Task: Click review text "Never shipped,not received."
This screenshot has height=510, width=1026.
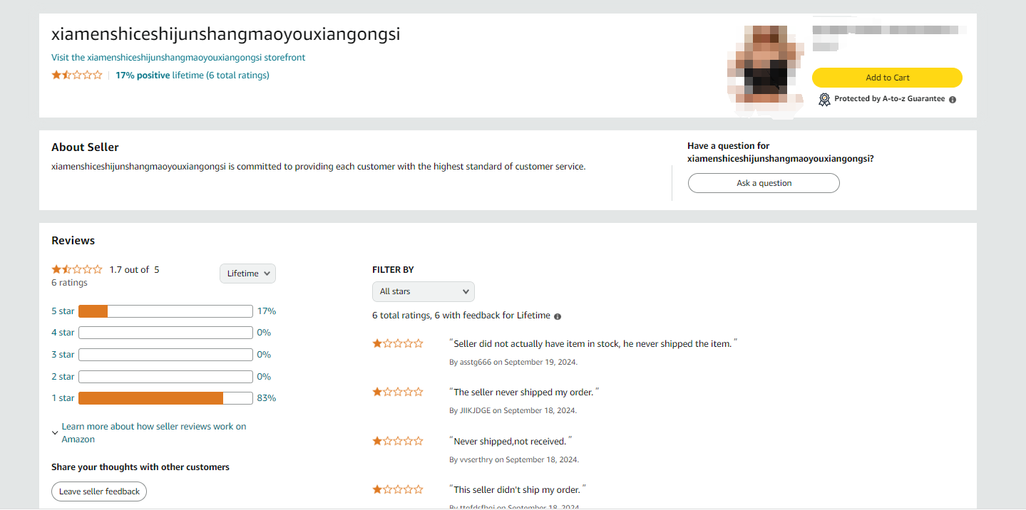Action: (x=511, y=441)
